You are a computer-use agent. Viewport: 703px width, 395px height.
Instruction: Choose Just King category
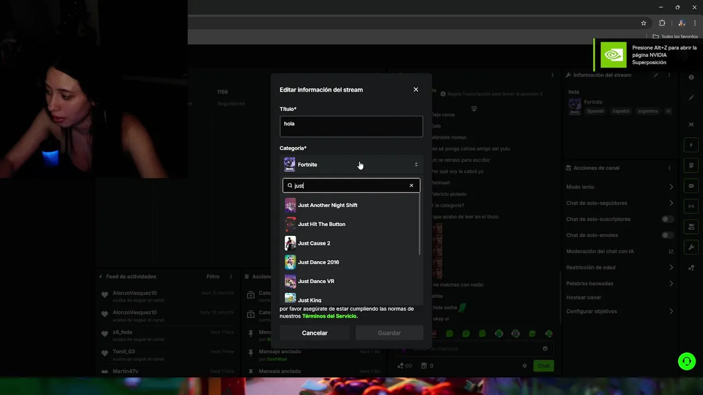(x=351, y=299)
